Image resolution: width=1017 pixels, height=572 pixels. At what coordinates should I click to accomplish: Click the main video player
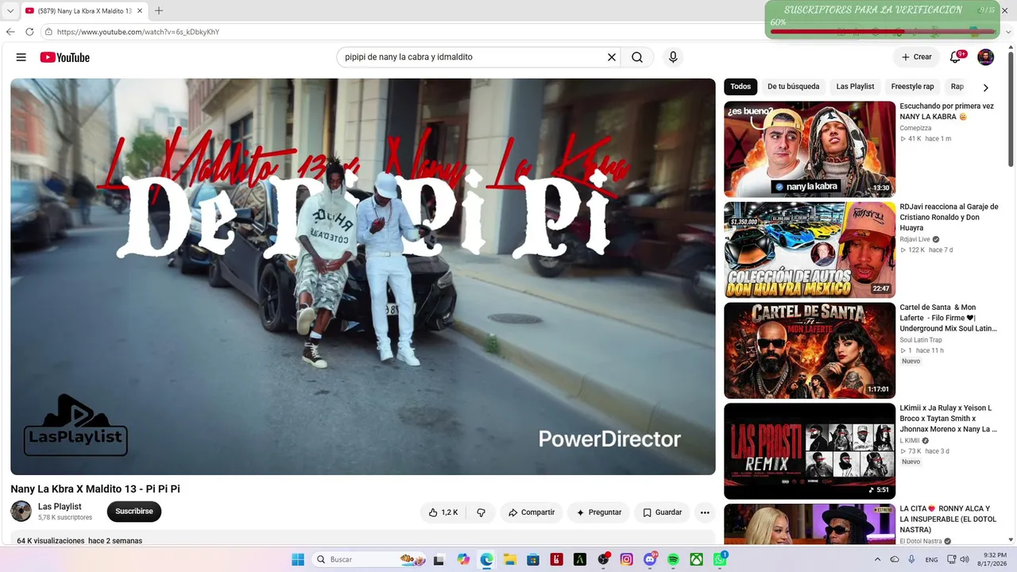[363, 276]
